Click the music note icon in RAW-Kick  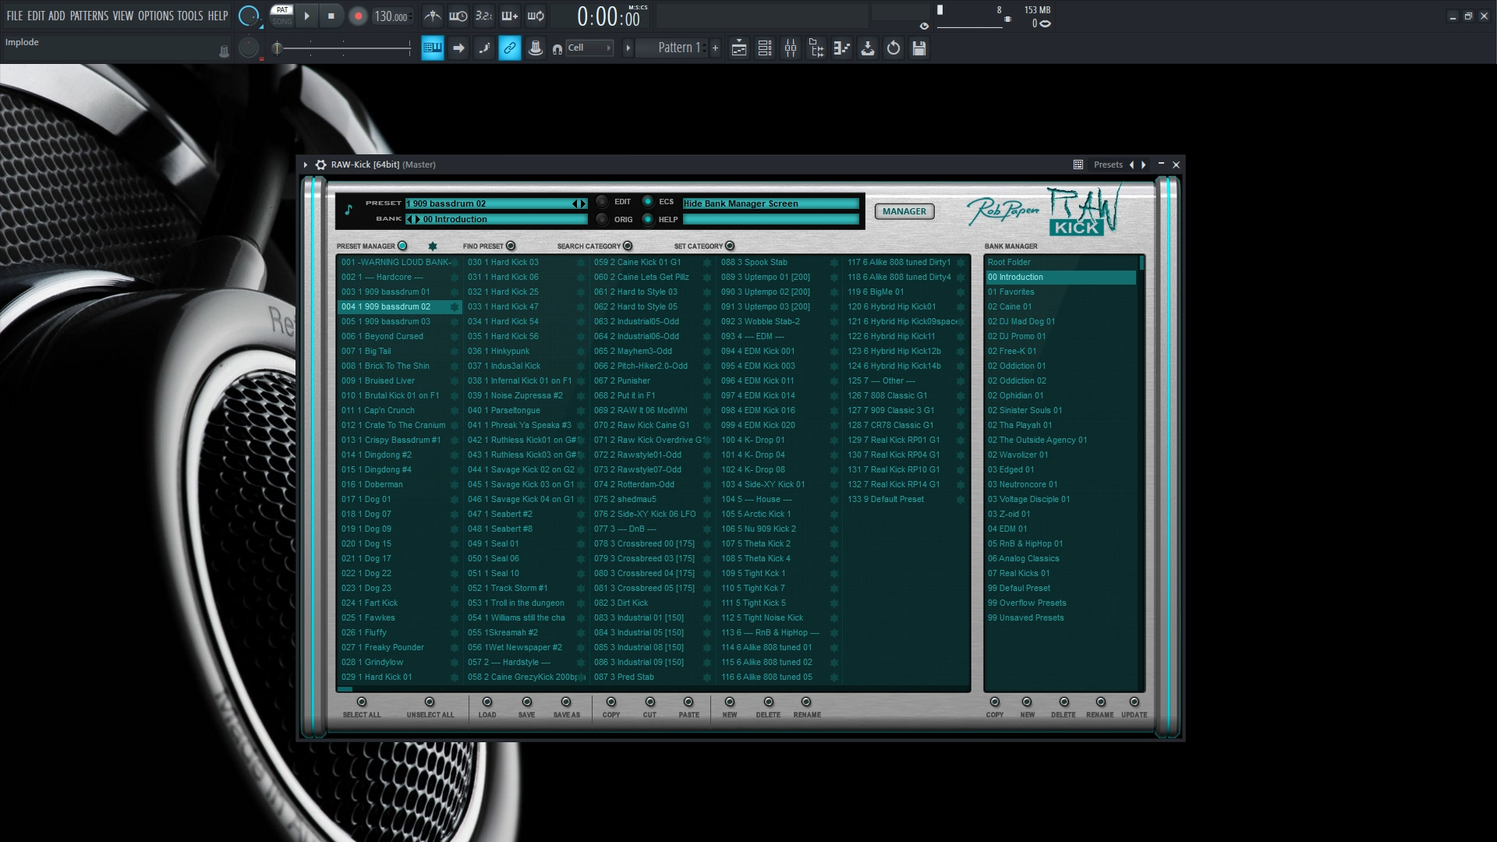[349, 209]
